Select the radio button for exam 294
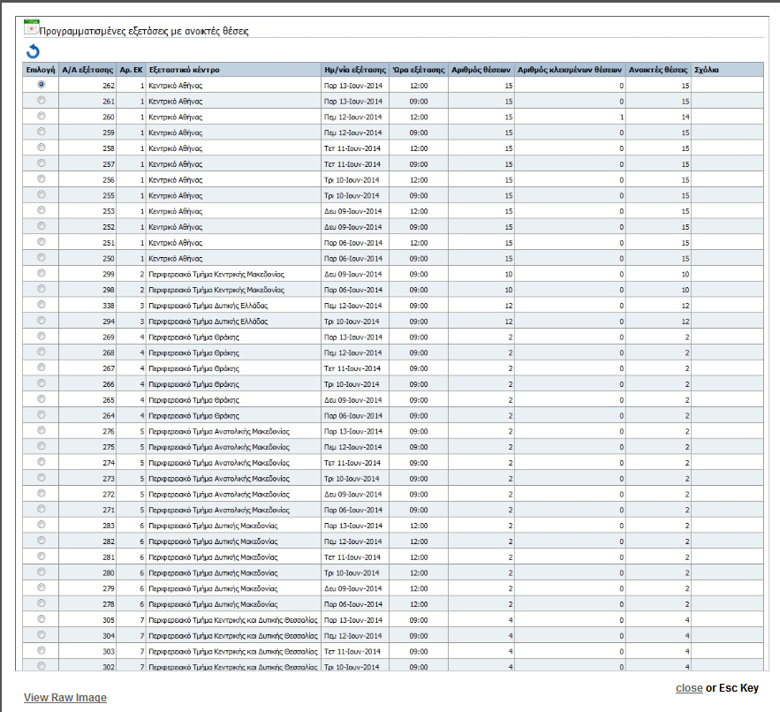The image size is (780, 712). (42, 321)
